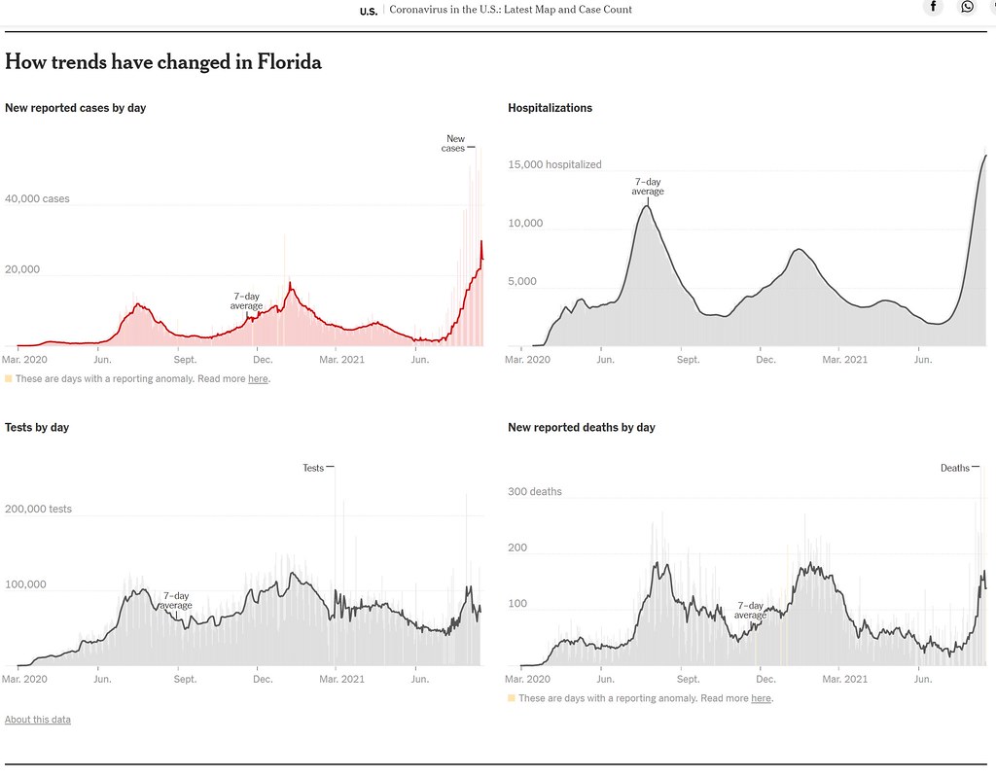
Task: Open the 'About this data' link
Action: coord(38,720)
